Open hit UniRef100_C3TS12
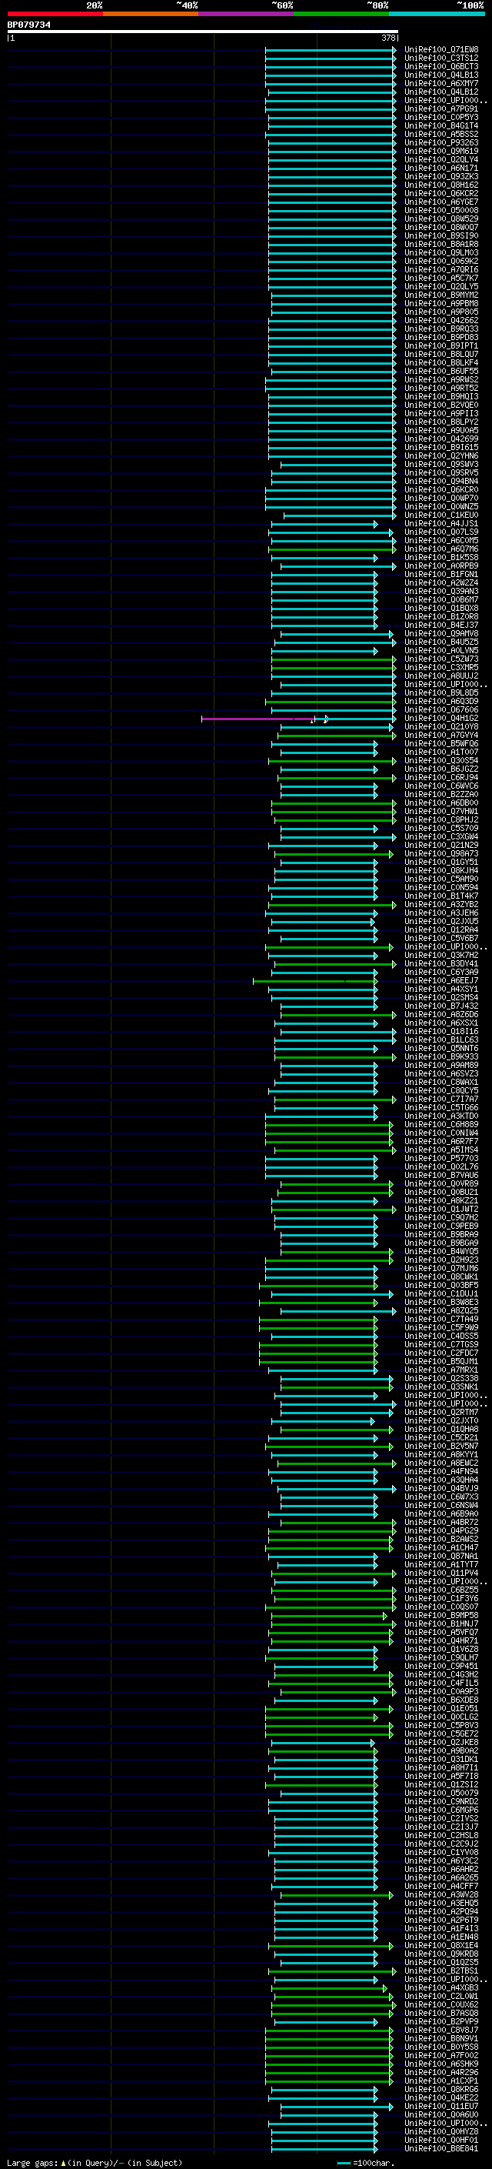The image size is (492, 2169). pos(441,58)
